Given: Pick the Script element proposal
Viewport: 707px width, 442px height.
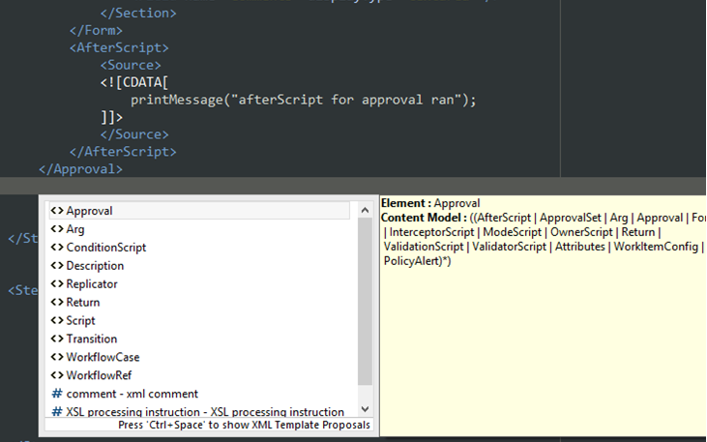Looking at the screenshot, I should (x=80, y=321).
